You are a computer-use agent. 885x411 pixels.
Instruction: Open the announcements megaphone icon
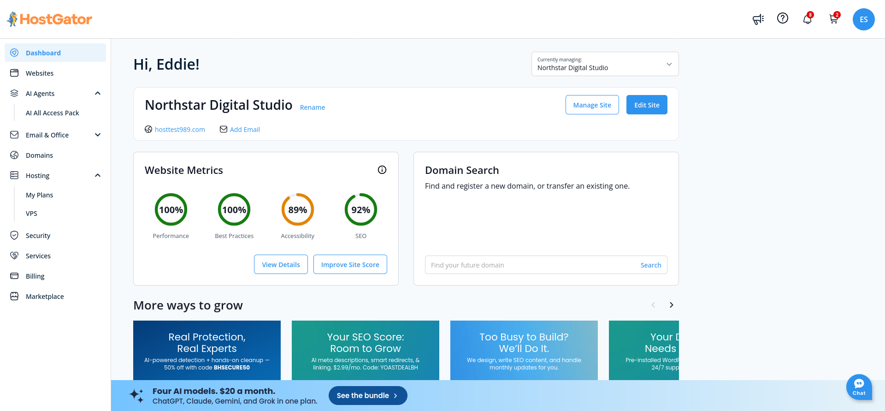pos(758,19)
